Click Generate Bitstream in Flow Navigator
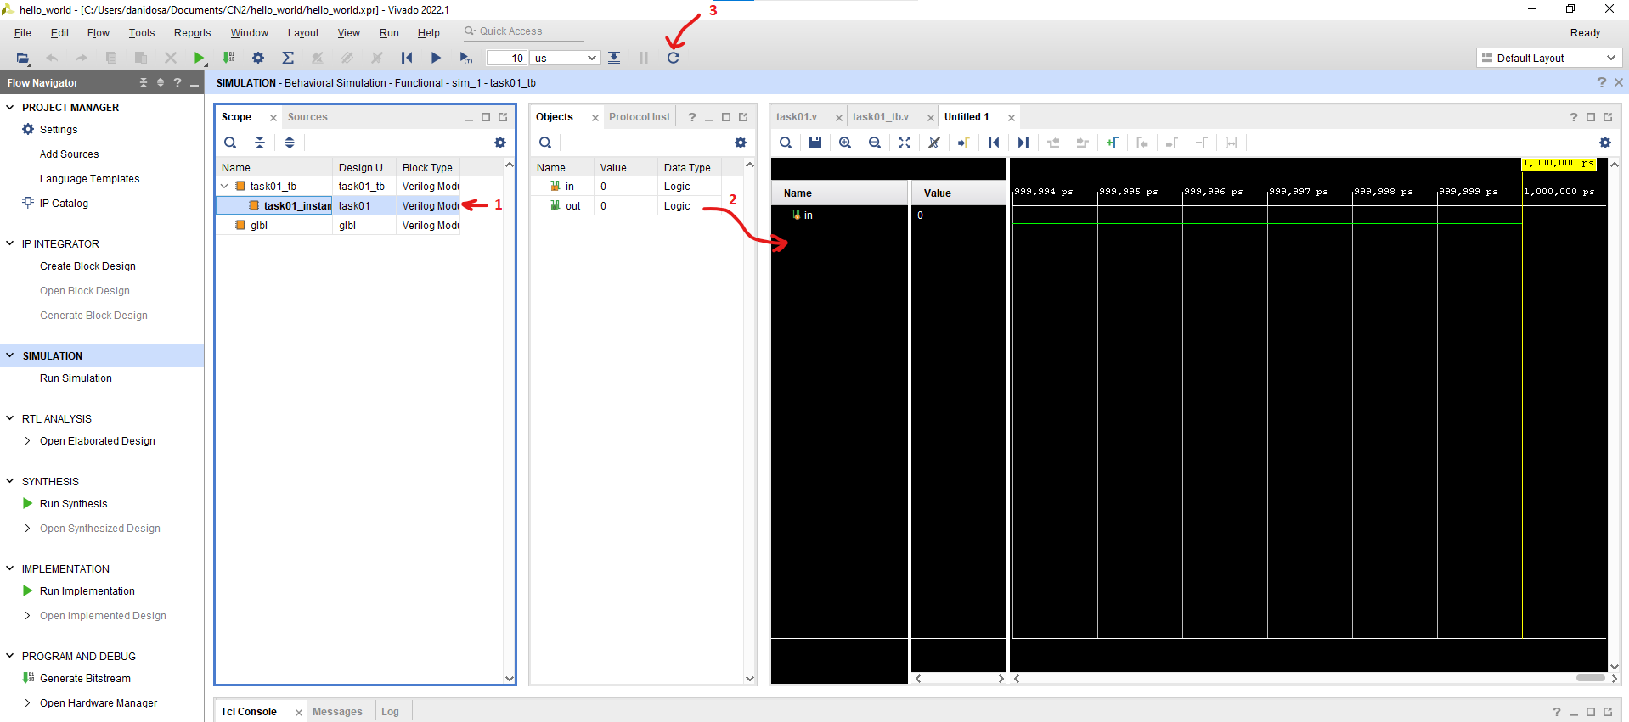 click(x=85, y=679)
